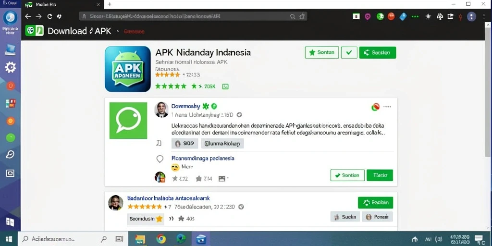This screenshot has width=492, height=246.
Task: Expand the chevron after Download APK
Action: point(118,31)
